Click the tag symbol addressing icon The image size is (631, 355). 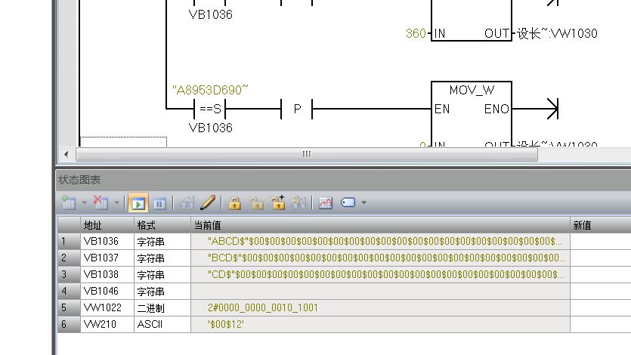tap(348, 203)
